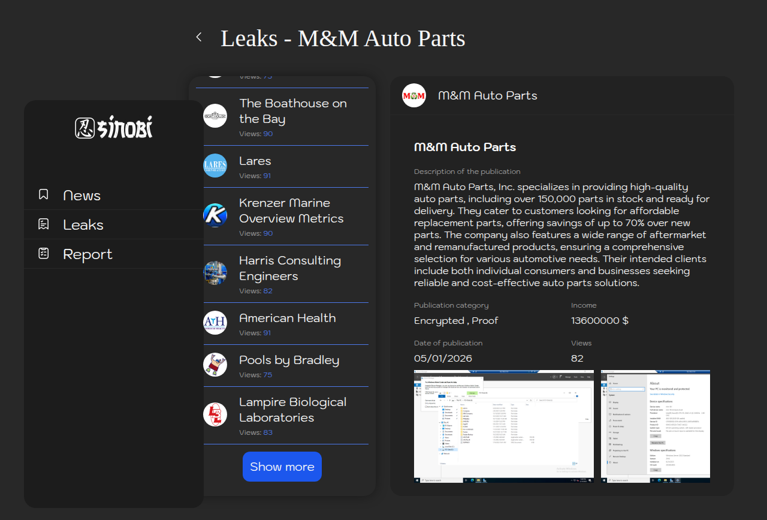Screen dimensions: 767x520
Task: Click the Report checklist icon
Action: click(44, 254)
